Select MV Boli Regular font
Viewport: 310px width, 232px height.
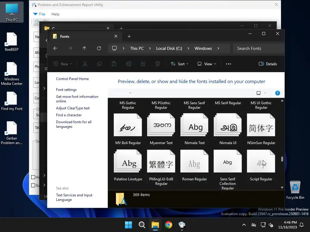click(128, 129)
